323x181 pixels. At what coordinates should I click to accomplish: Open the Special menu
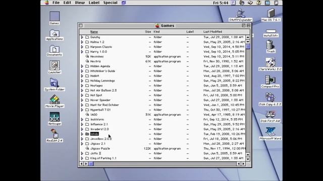click(110, 3)
